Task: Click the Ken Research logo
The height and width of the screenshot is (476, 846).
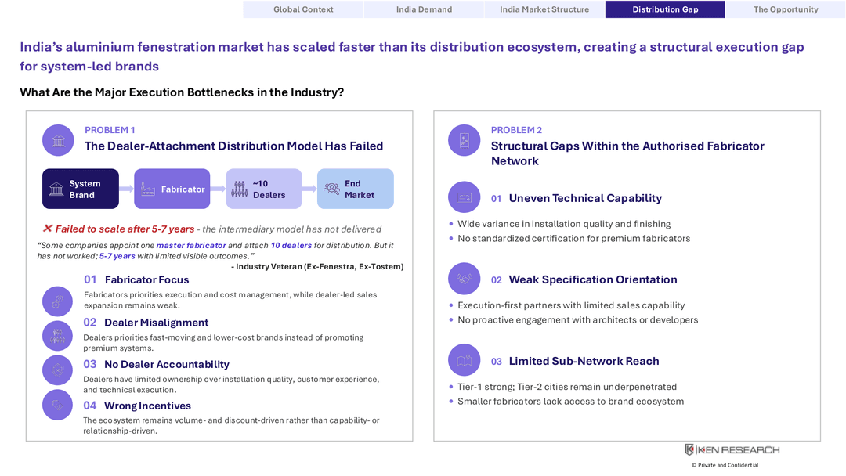Action: [732, 449]
